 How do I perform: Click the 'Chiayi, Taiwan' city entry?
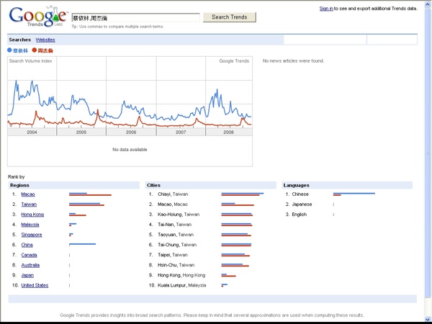point(173,194)
